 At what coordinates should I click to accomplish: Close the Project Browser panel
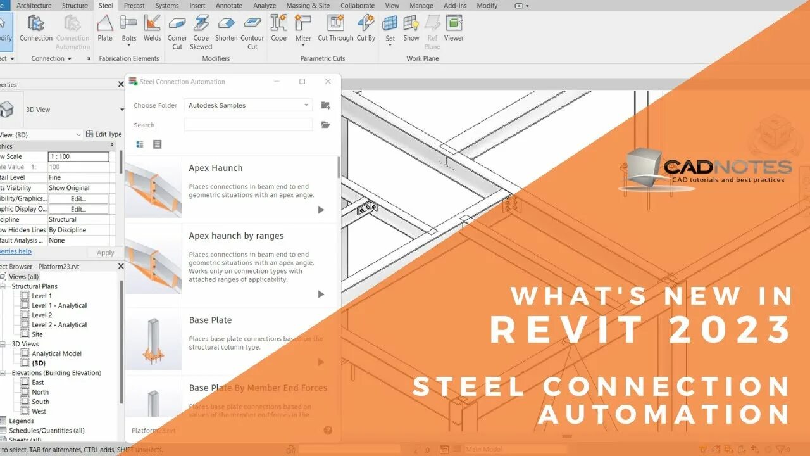pyautogui.click(x=121, y=266)
